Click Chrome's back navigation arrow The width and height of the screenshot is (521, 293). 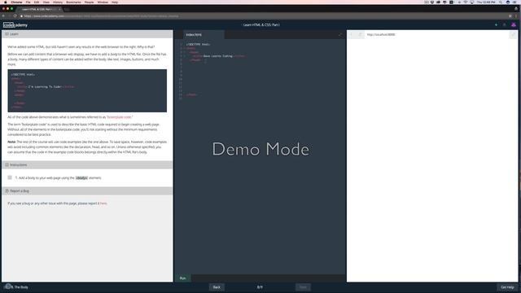[3, 16]
